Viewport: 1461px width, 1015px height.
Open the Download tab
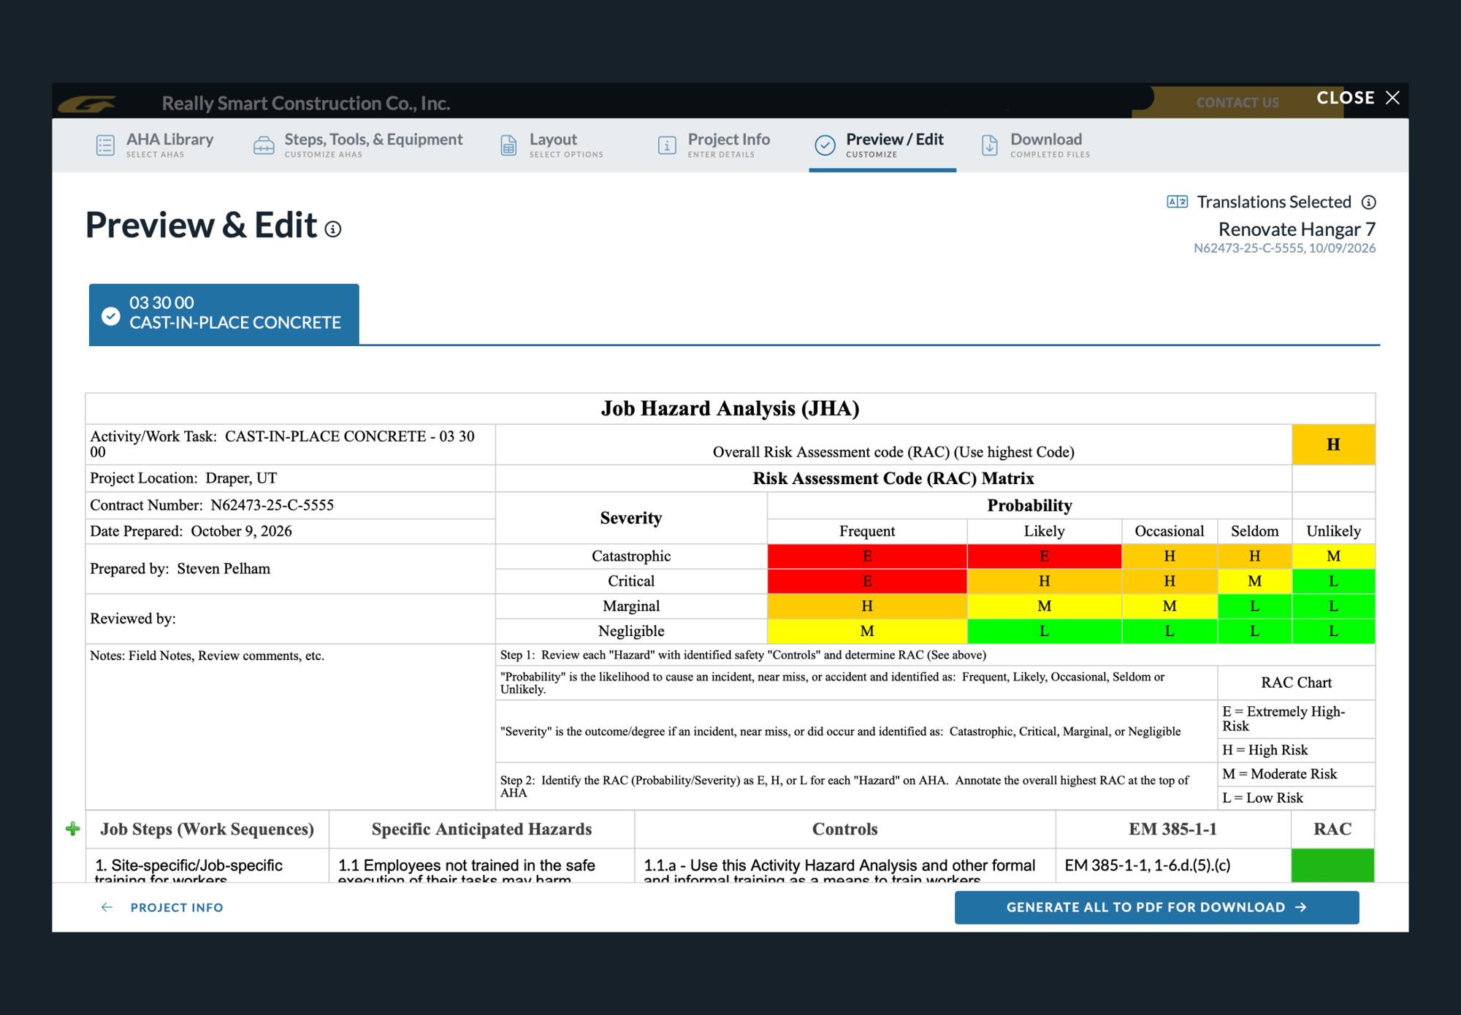tap(1037, 145)
